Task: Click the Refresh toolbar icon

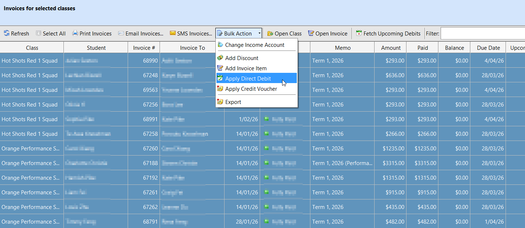Action: coord(7,33)
